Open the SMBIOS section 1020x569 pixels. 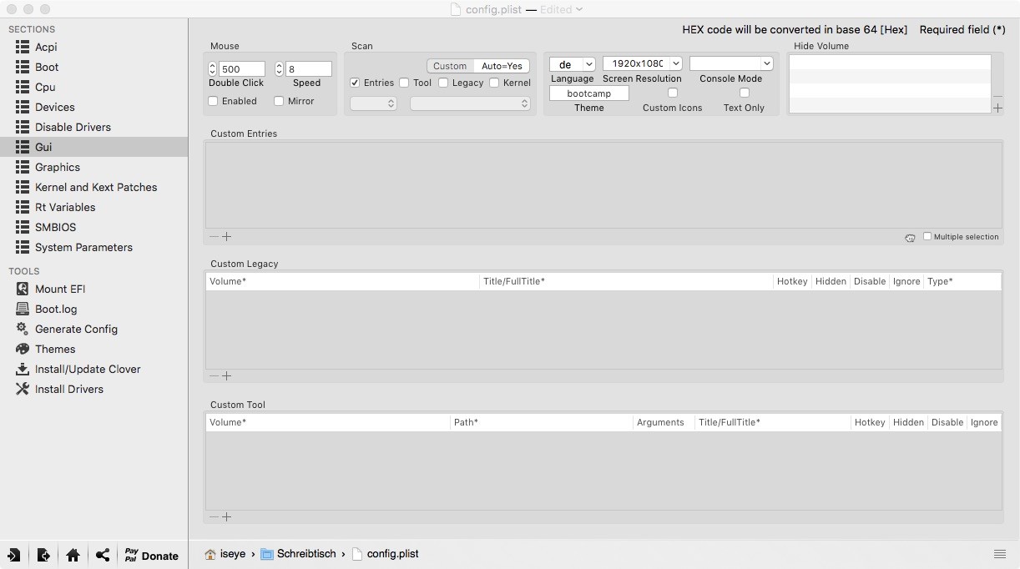(93, 227)
